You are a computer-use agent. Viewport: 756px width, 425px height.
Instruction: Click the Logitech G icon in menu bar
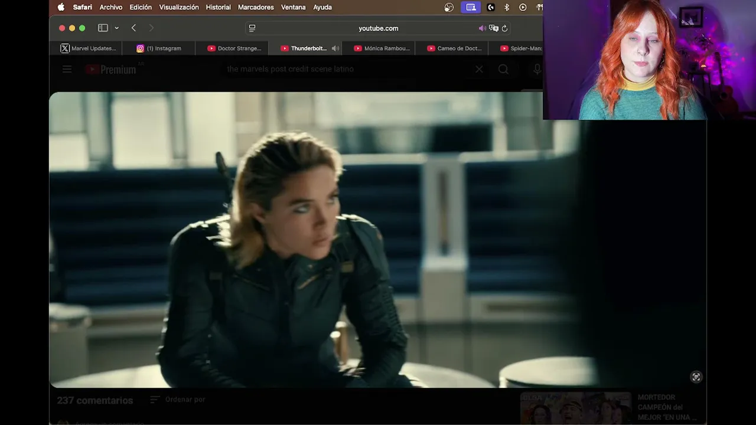490,7
